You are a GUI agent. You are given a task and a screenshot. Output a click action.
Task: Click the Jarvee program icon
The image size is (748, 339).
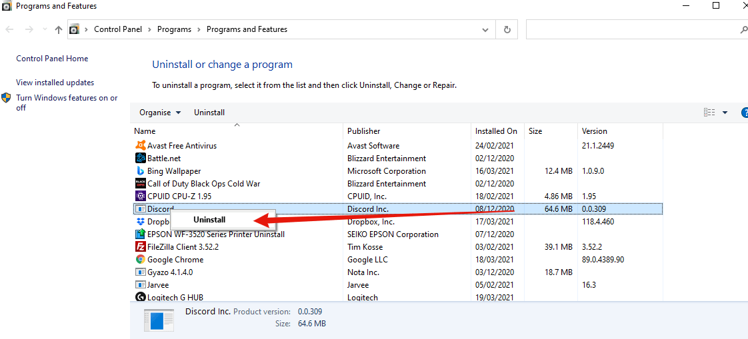(x=140, y=284)
